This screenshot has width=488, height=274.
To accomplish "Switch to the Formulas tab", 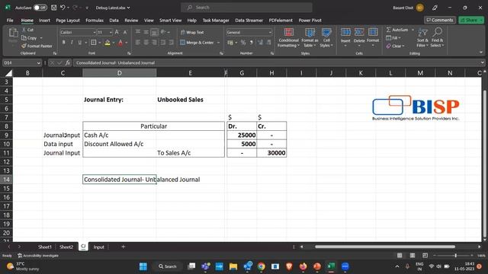I will click(x=95, y=21).
